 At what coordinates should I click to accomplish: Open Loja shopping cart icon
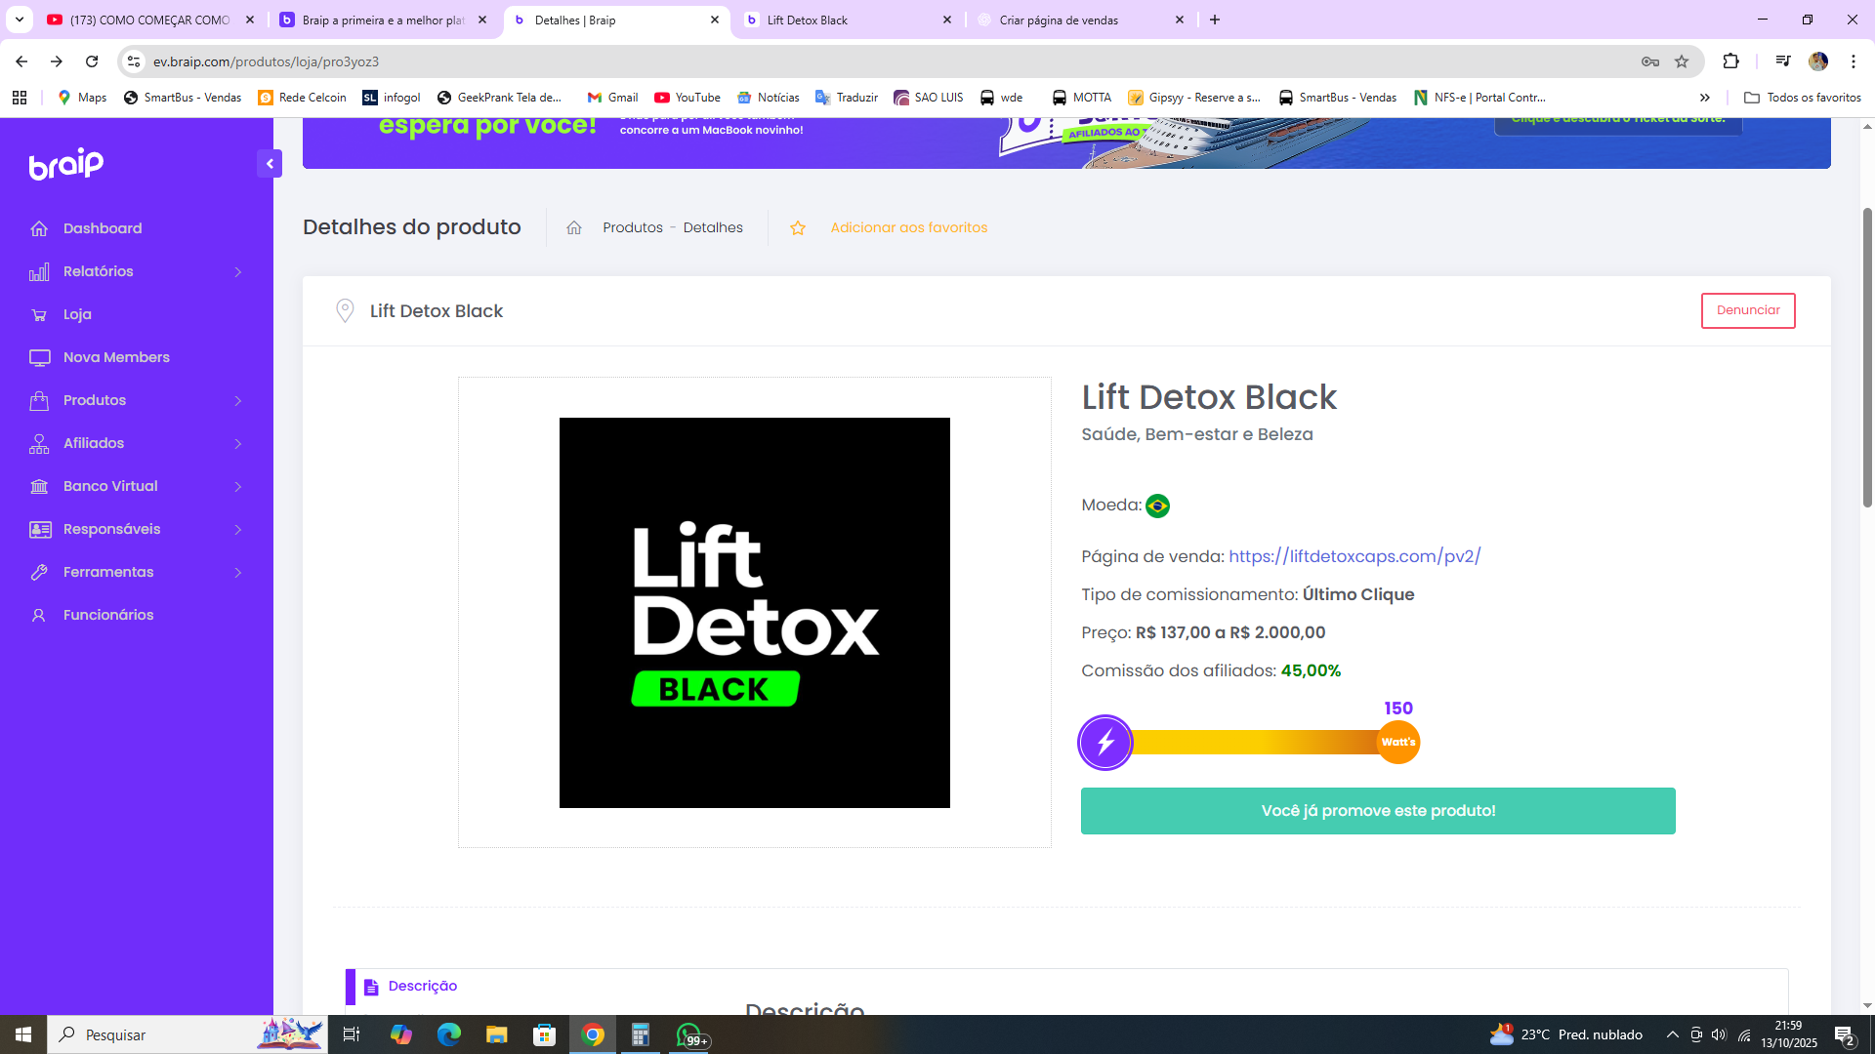click(39, 314)
